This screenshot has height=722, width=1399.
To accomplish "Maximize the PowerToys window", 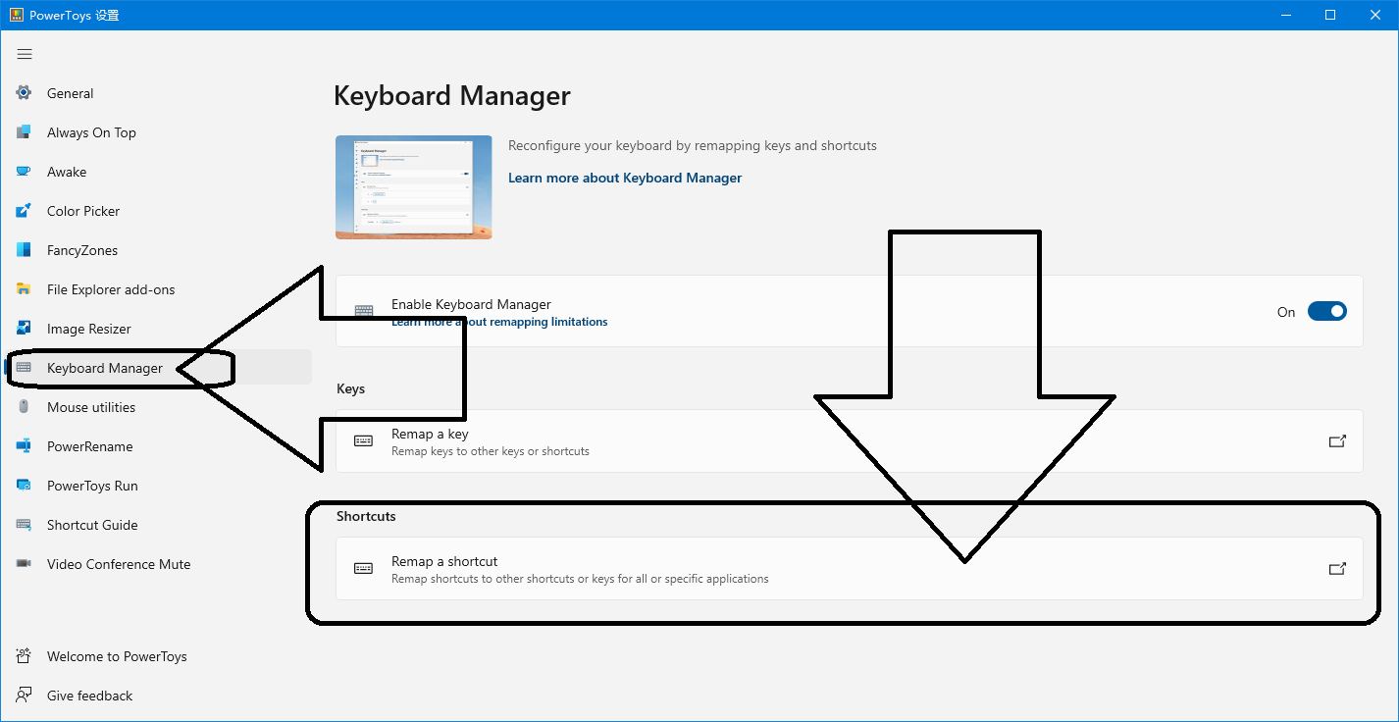I will (x=1330, y=15).
